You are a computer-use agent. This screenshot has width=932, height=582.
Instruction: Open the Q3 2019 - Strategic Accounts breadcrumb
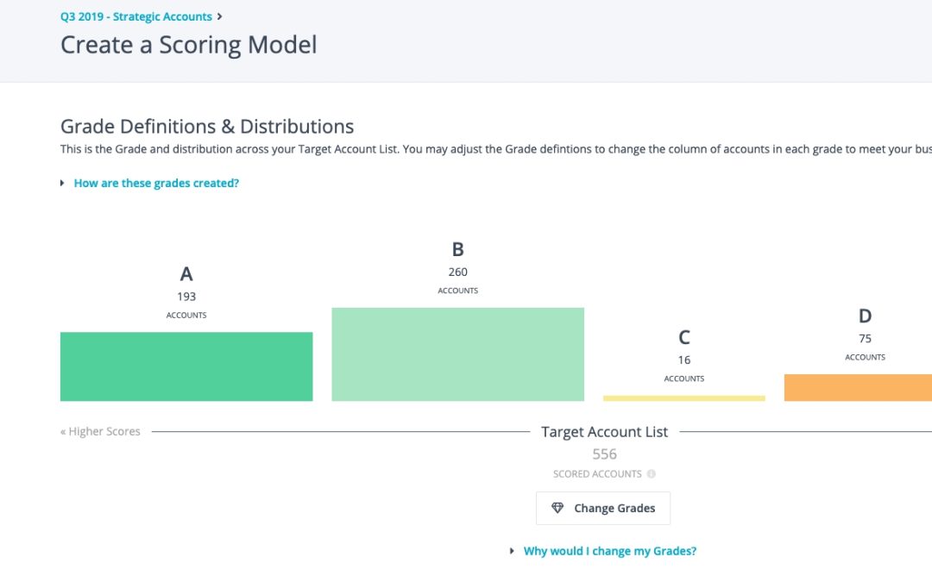(136, 16)
